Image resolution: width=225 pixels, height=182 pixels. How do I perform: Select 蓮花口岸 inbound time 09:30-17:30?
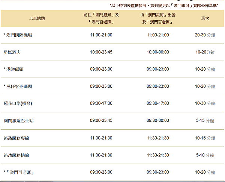pyautogui.click(x=101, y=103)
